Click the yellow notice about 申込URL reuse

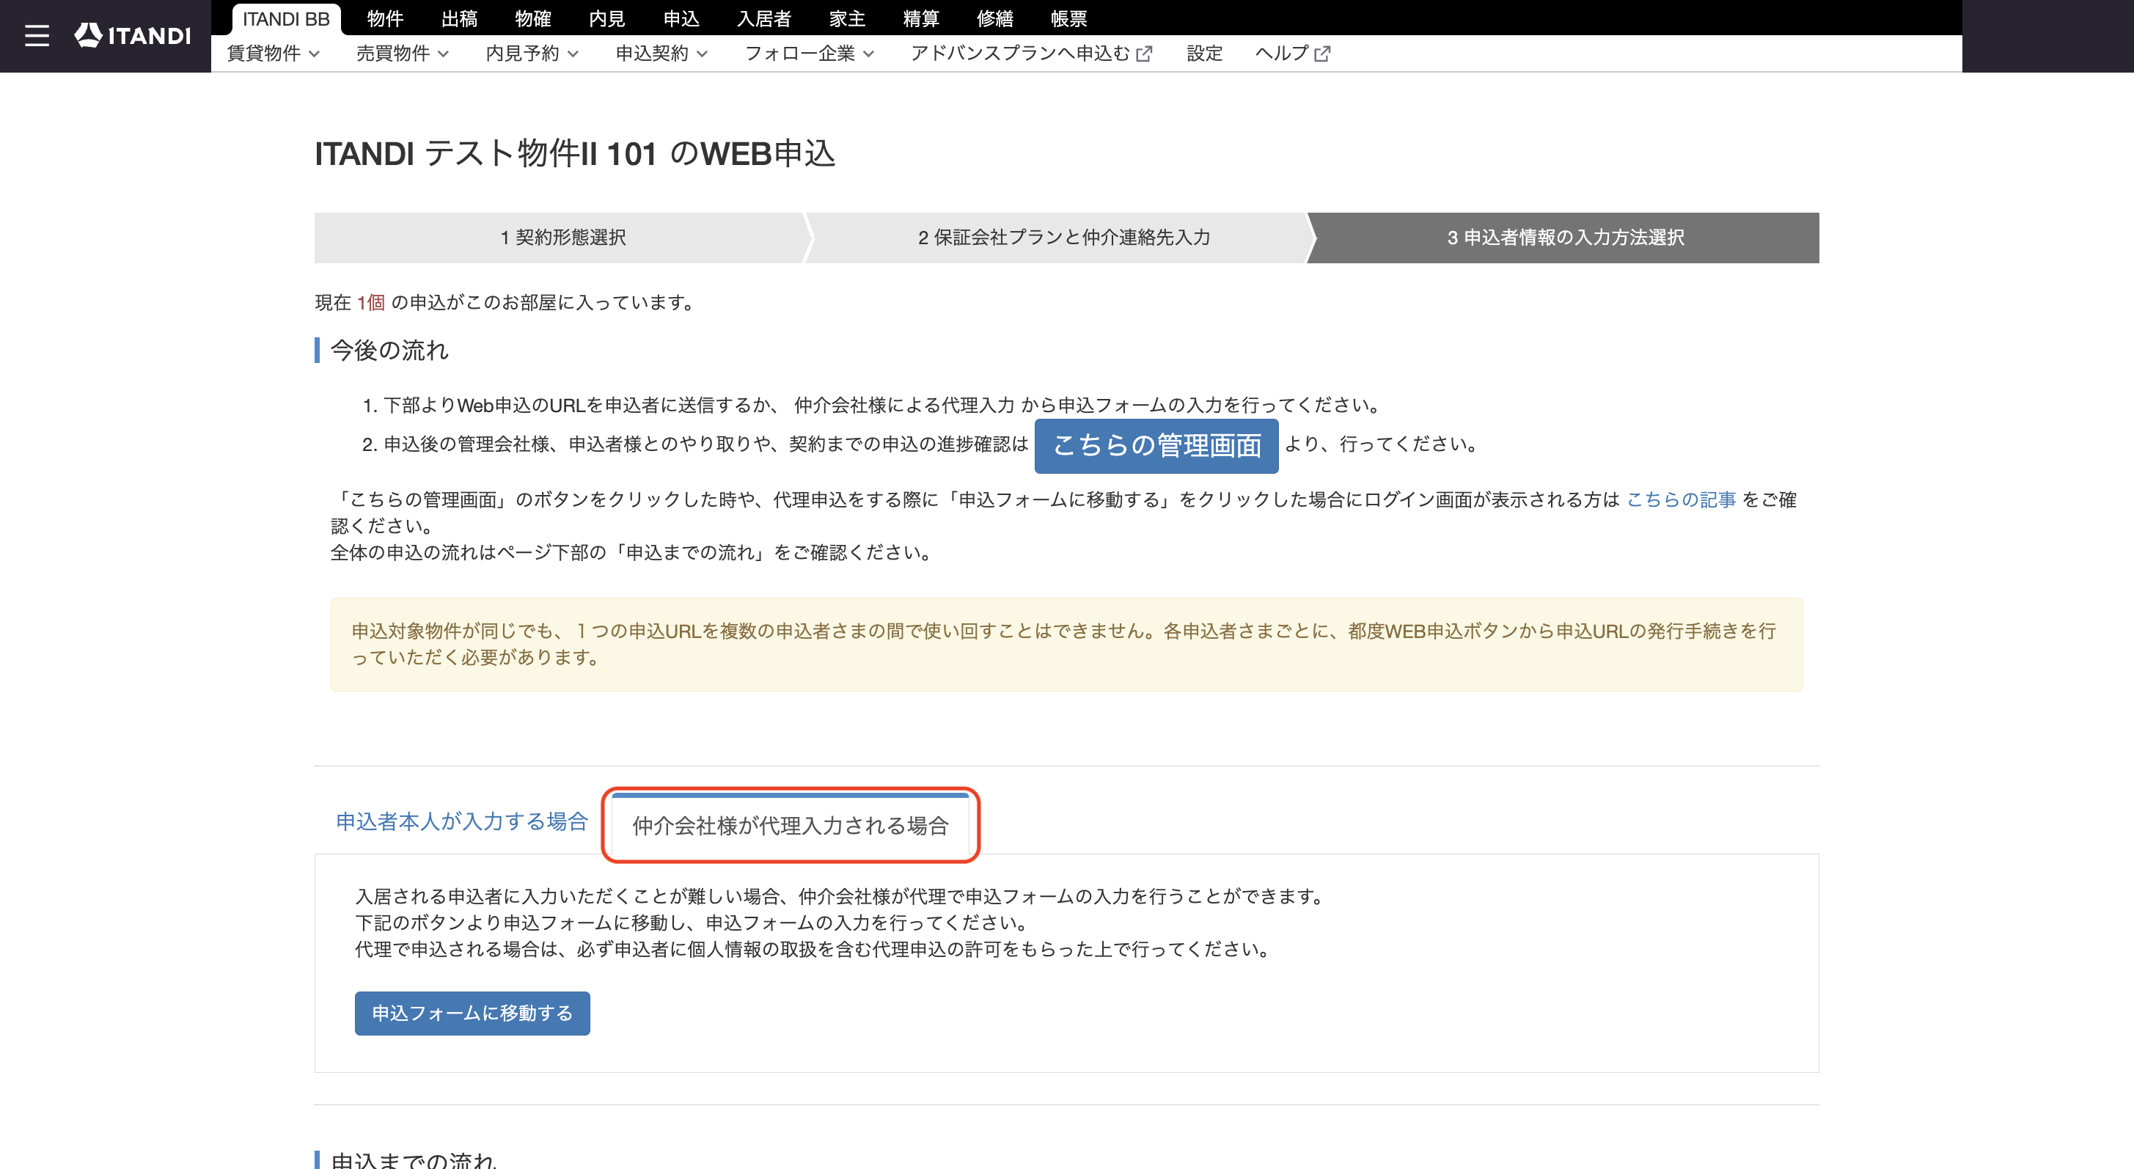[1067, 645]
